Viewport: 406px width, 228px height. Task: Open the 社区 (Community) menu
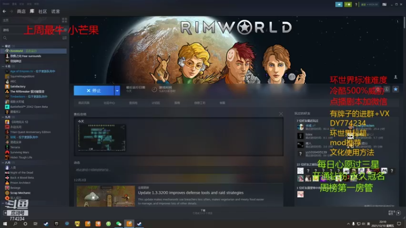(x=43, y=11)
